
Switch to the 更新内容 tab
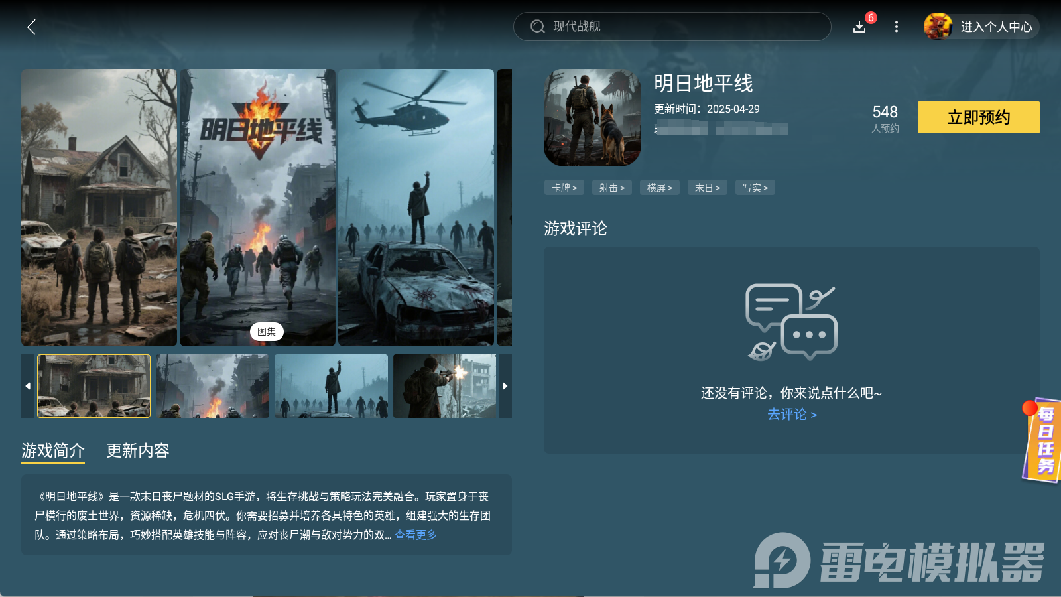click(138, 451)
